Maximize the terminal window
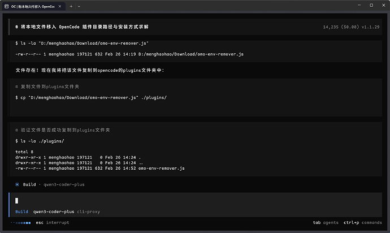This screenshot has height=233, width=390. coord(371,5)
